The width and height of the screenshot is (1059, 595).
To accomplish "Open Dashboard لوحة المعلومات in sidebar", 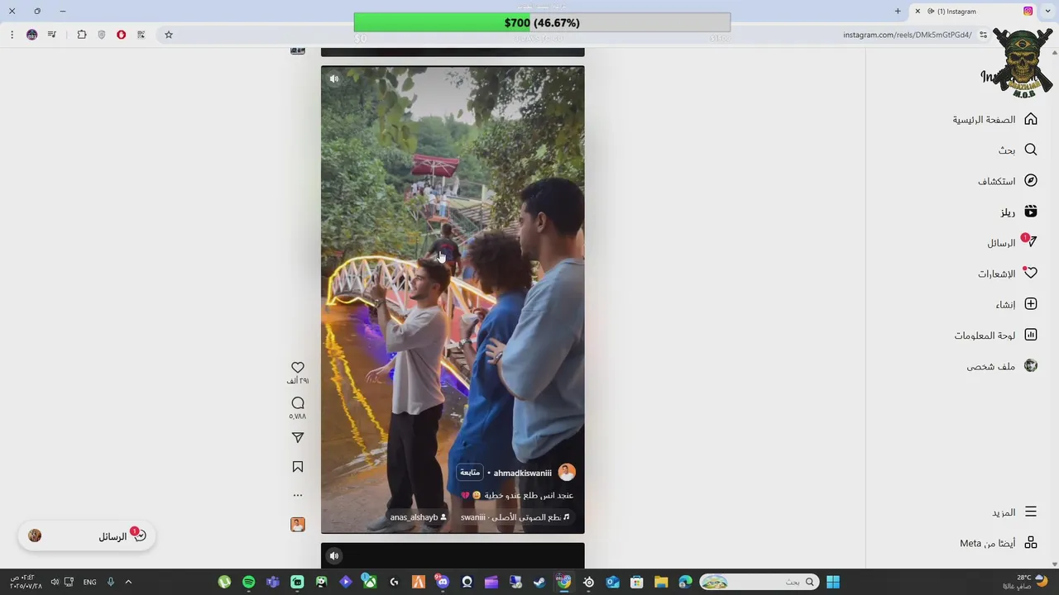I will click(x=995, y=336).
